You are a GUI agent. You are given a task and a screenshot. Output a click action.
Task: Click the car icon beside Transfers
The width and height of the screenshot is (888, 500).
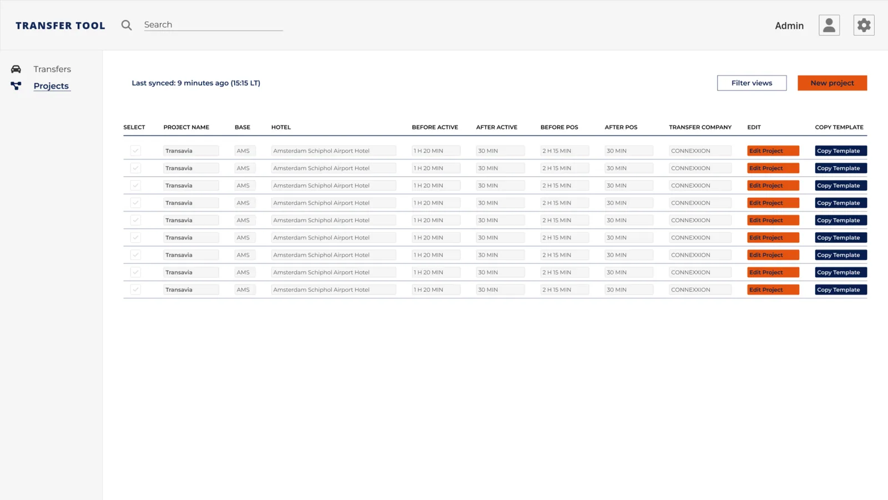click(16, 69)
